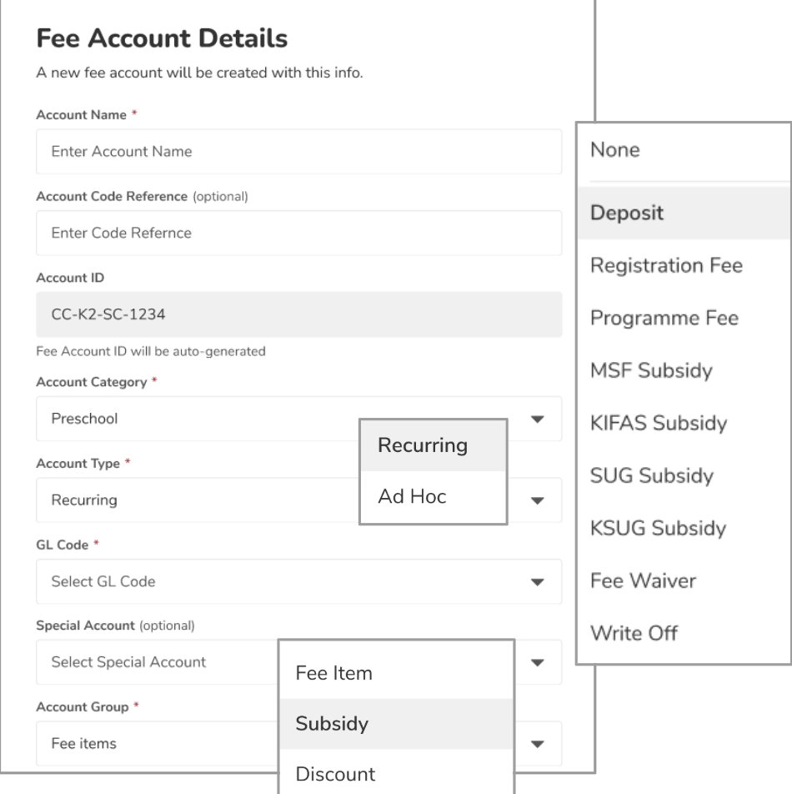Screen dimensions: 792x794
Task: Select the Write Off option
Action: [x=683, y=633]
